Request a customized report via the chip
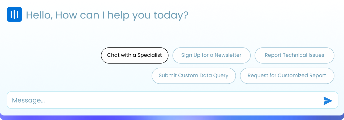344x120 pixels. pos(287,76)
